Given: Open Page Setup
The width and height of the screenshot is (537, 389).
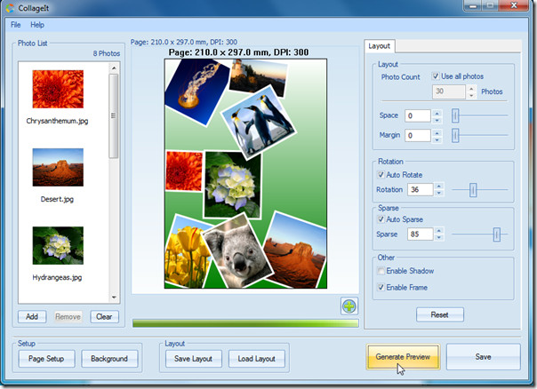Looking at the screenshot, I should click(46, 359).
